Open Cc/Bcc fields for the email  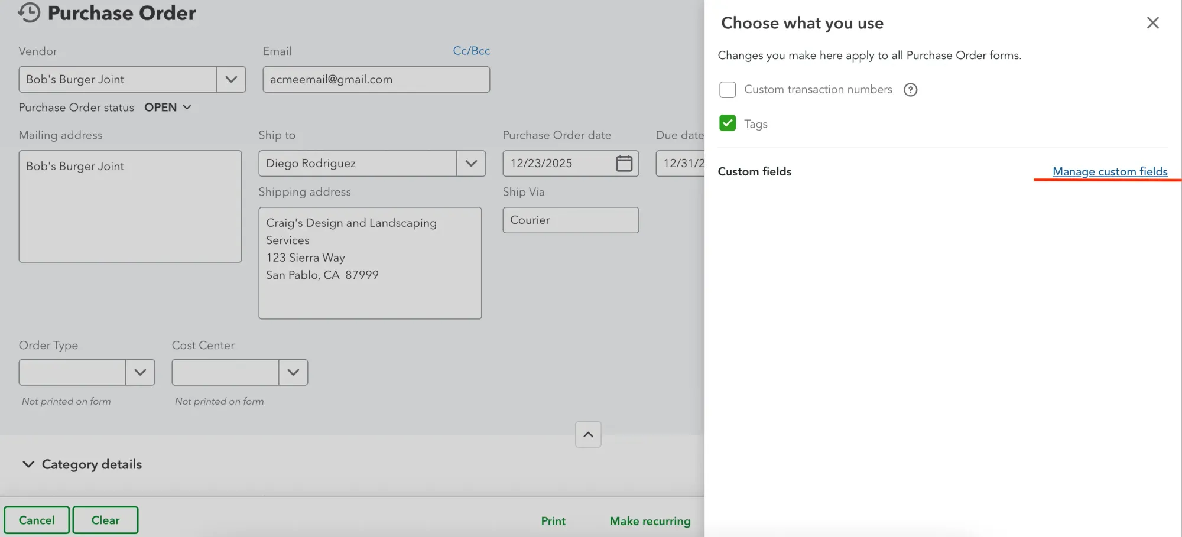[x=471, y=51]
